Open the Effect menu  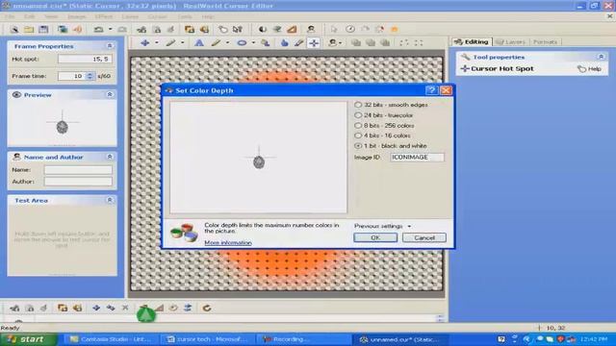104,17
